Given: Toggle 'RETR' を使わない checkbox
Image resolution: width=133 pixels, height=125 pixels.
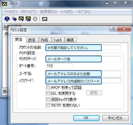Looking at the screenshot, I should click(48, 105).
